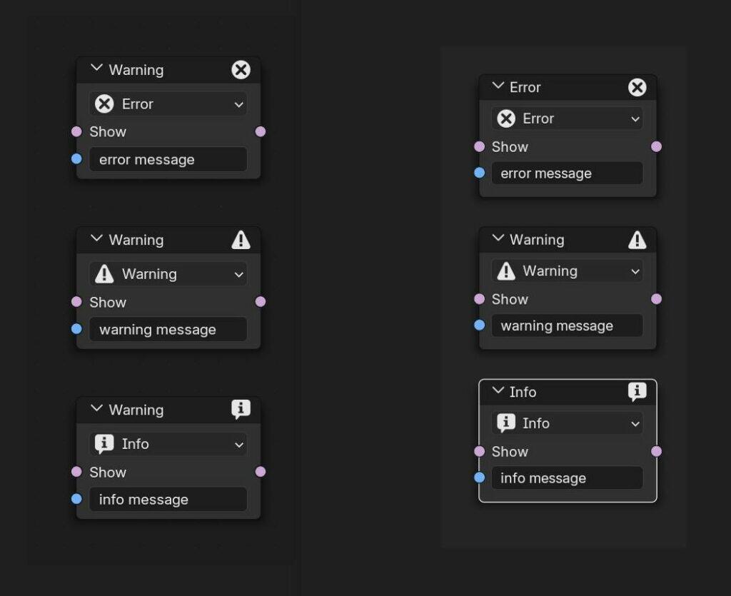Click the warning triangle icon in the middle-left node header
The height and width of the screenshot is (596, 731).
click(241, 240)
